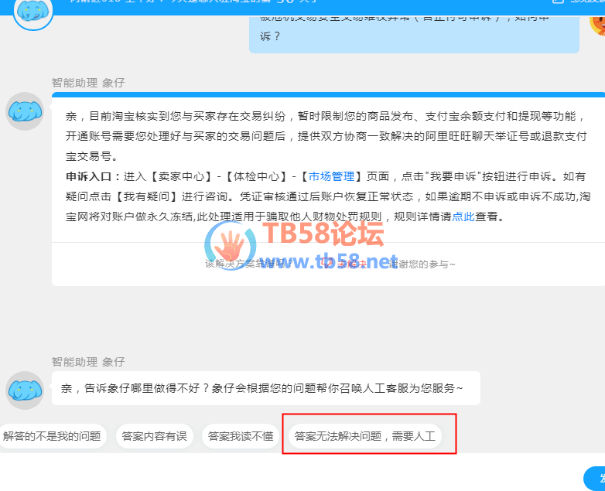Open the 点此 rule details link
The image size is (605, 491).
click(463, 217)
